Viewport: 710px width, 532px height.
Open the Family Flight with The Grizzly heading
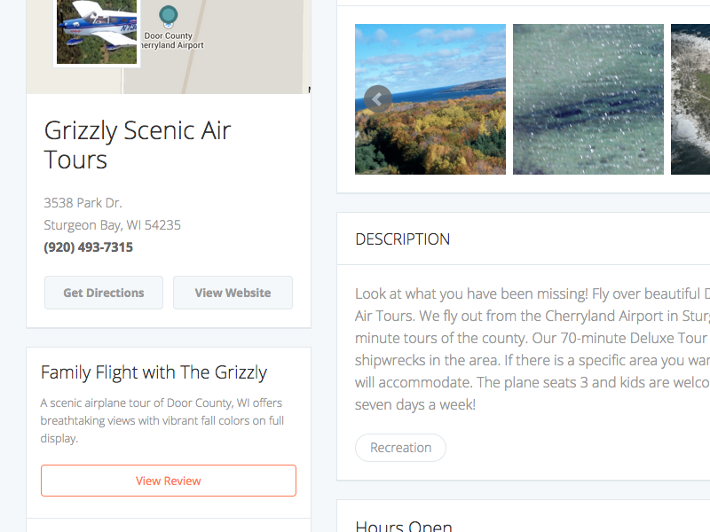(x=154, y=372)
